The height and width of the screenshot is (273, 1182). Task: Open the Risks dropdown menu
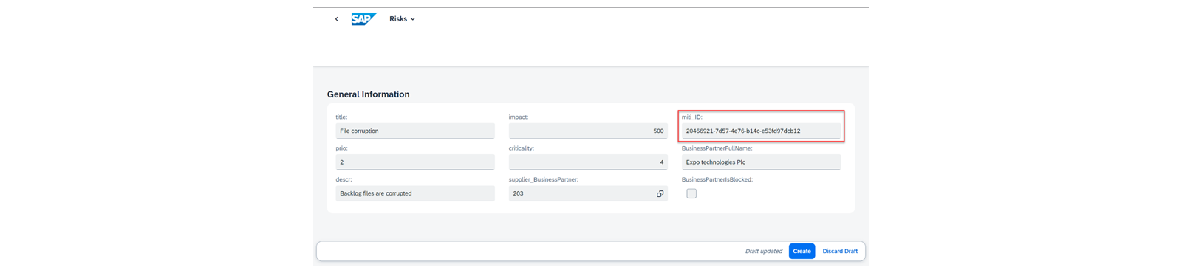[x=402, y=19]
